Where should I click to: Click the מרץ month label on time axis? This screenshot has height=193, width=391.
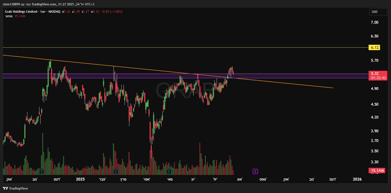tap(124, 179)
